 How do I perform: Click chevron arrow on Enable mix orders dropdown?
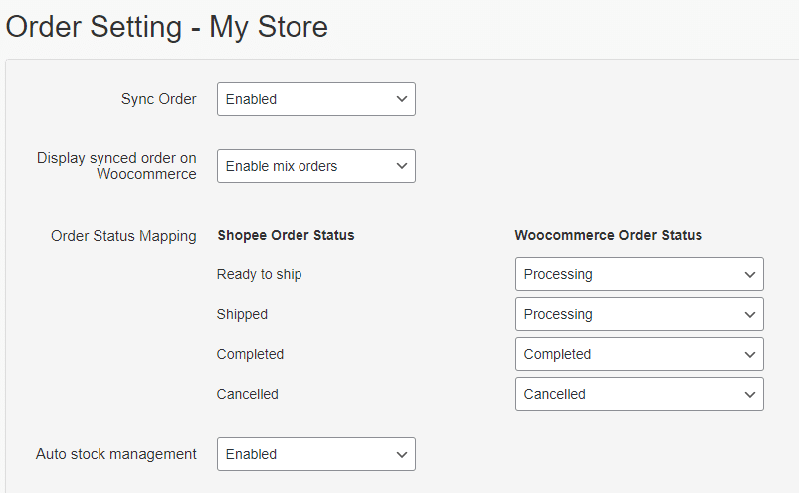point(402,166)
